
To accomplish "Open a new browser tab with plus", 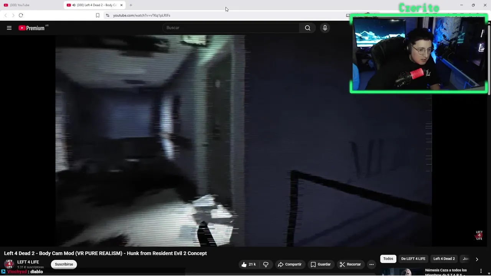I will click(x=131, y=5).
